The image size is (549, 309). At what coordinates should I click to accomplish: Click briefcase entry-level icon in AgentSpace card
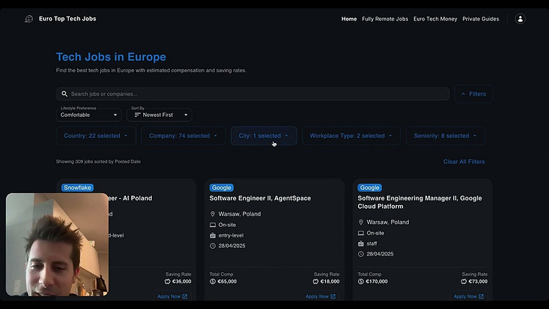[x=213, y=235]
